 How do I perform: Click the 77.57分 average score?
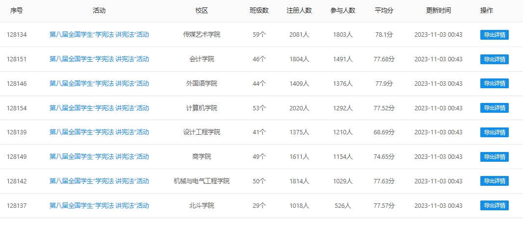(x=384, y=206)
